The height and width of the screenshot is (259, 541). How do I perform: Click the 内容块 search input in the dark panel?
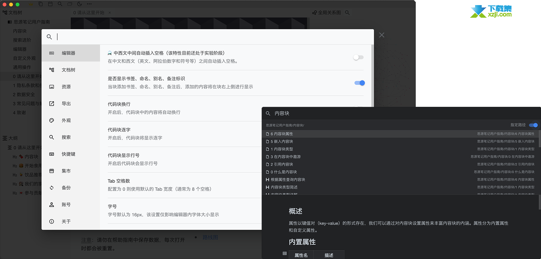(x=403, y=113)
